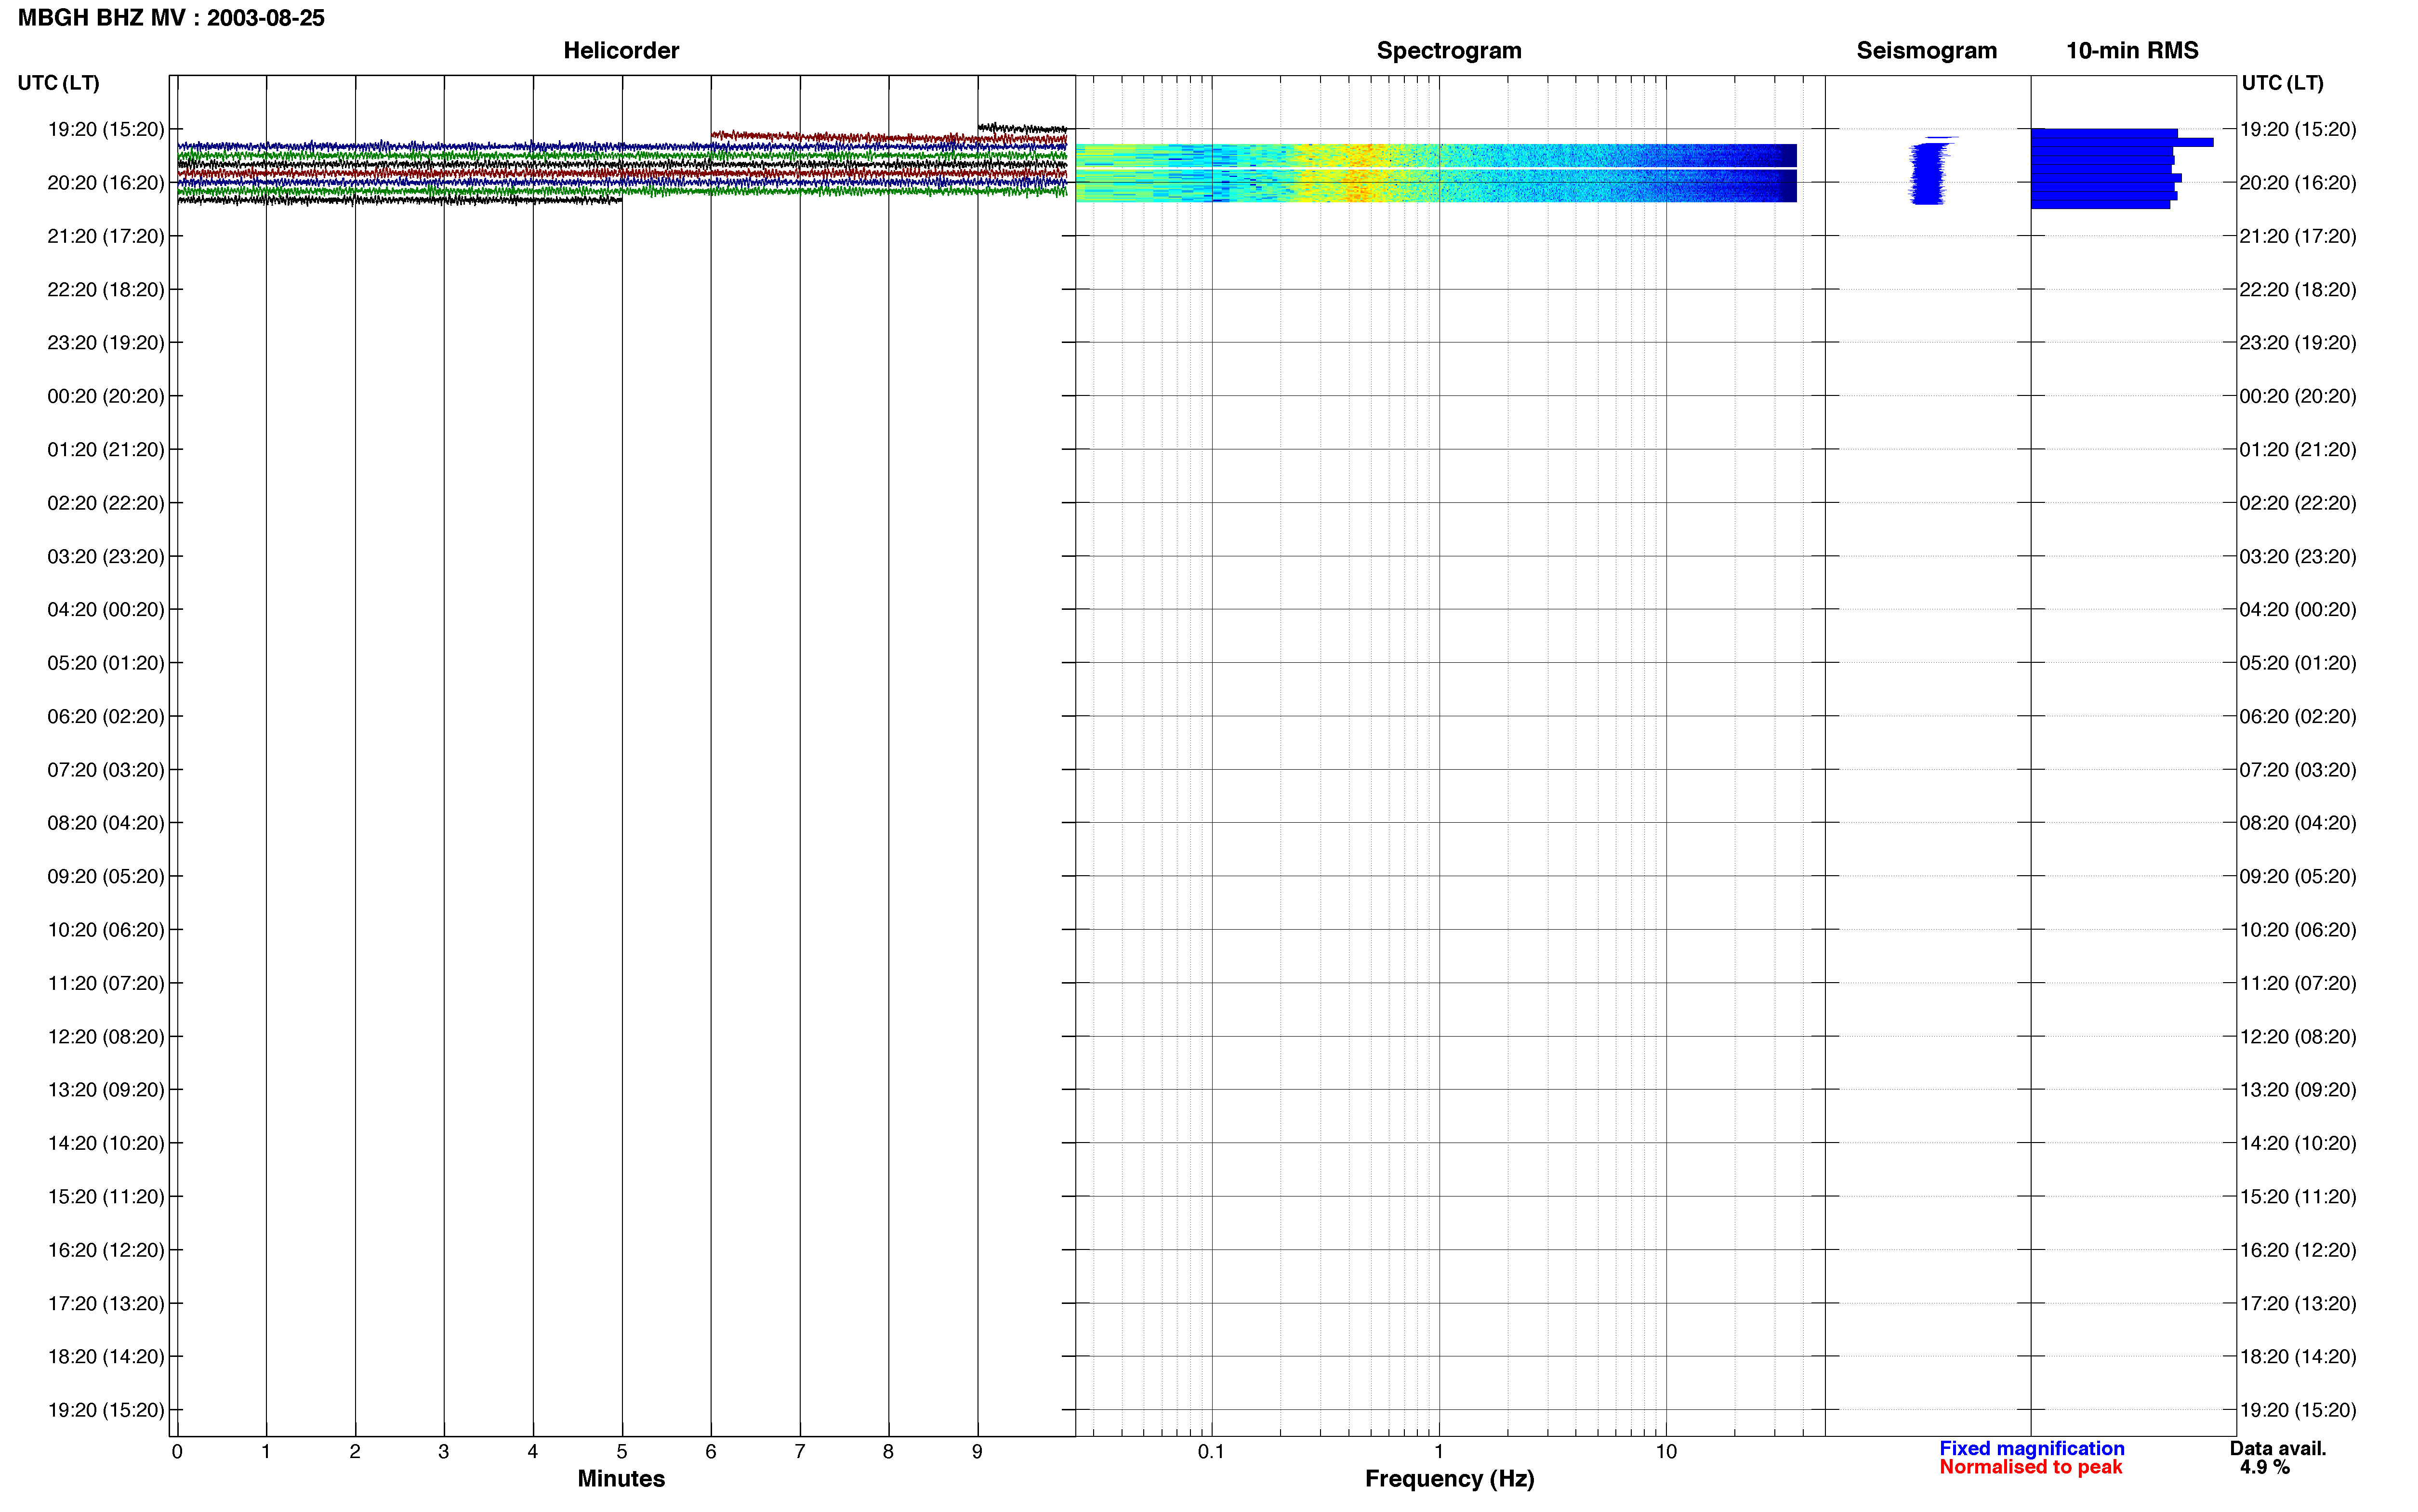2418x1512 pixels.
Task: Click the '10' frequency tick label
Action: tap(1666, 1452)
